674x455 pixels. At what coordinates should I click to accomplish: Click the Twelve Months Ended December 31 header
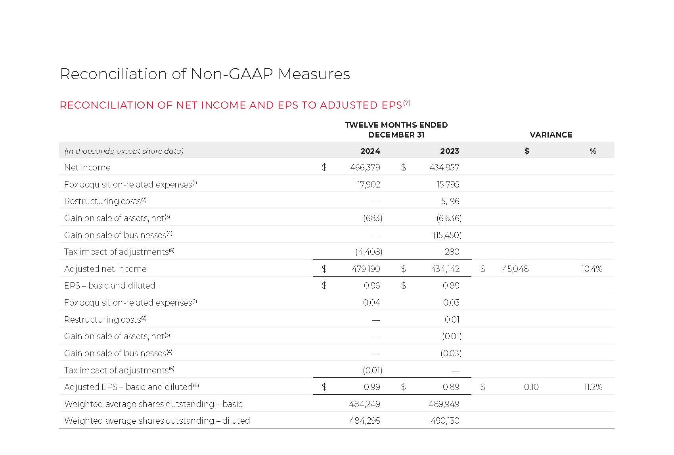tap(396, 130)
